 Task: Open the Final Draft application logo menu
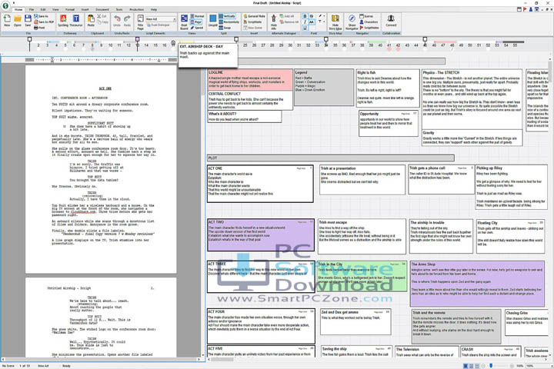pos(5,6)
